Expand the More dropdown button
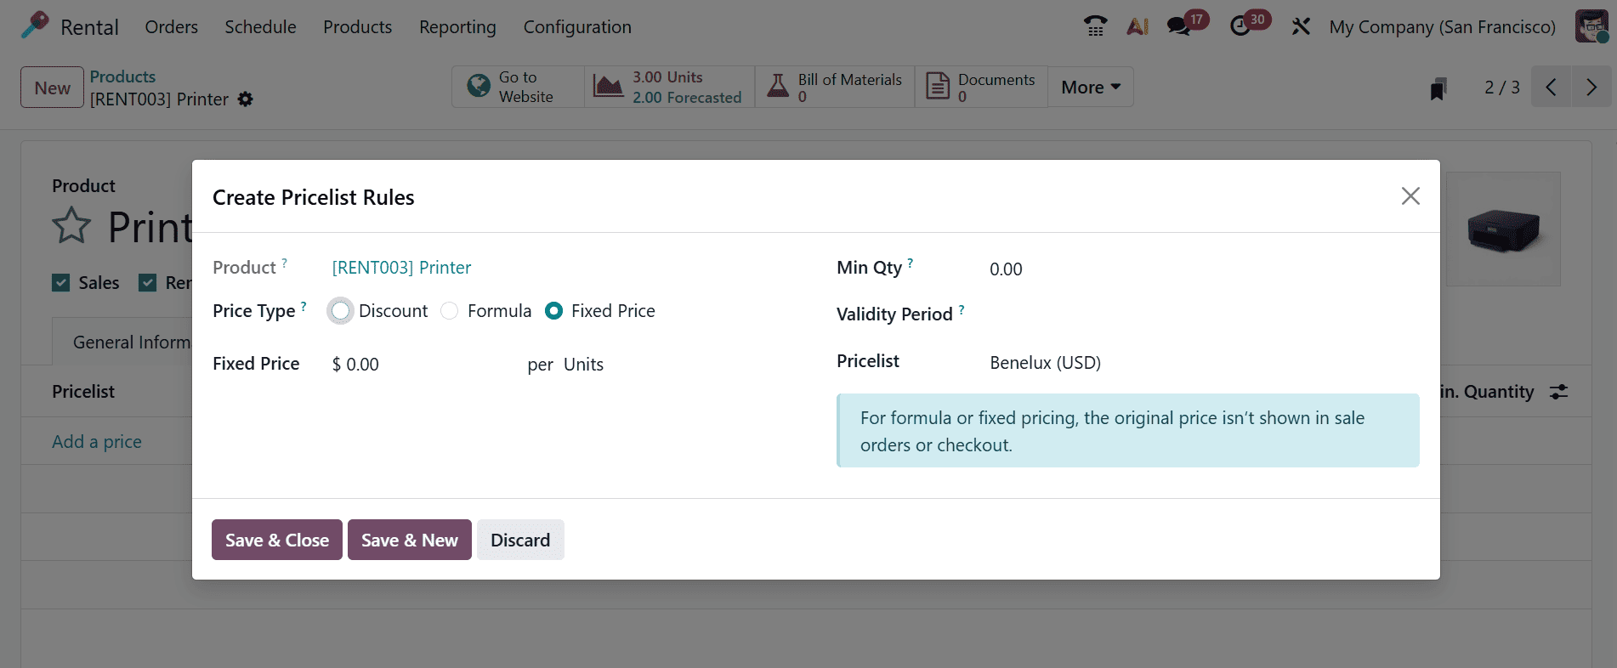 [x=1090, y=87]
